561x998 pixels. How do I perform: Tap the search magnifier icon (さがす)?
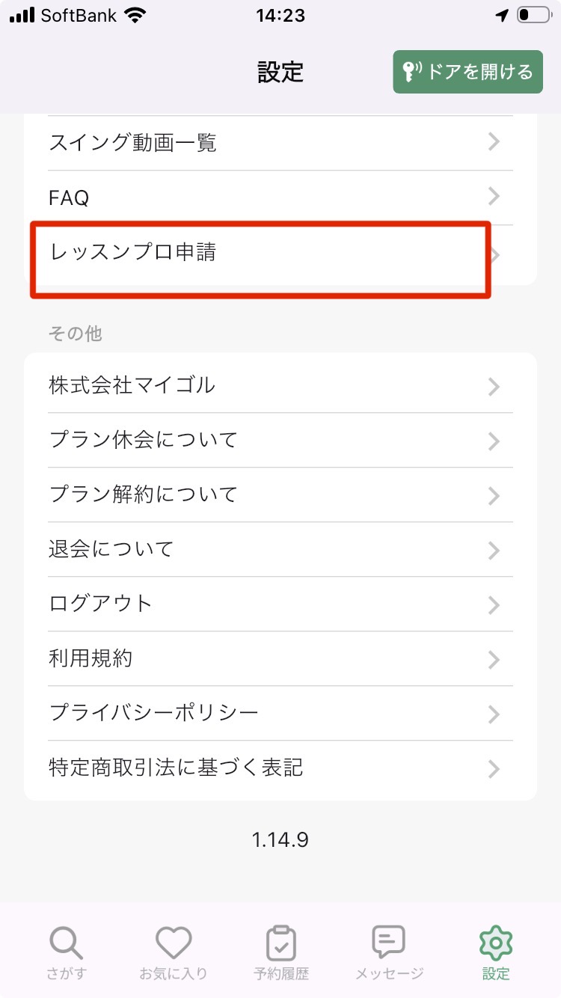tap(67, 943)
